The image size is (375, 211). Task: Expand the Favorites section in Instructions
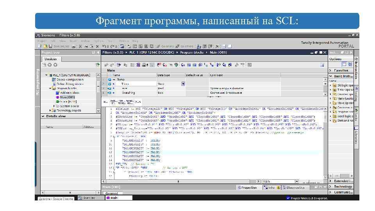330,70
